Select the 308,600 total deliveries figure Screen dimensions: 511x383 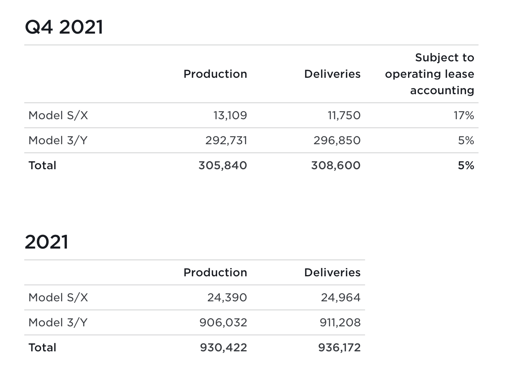pos(336,166)
